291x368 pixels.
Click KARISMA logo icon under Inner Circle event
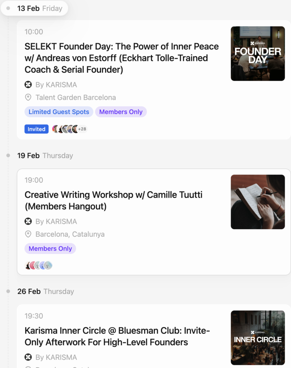pyautogui.click(x=28, y=357)
